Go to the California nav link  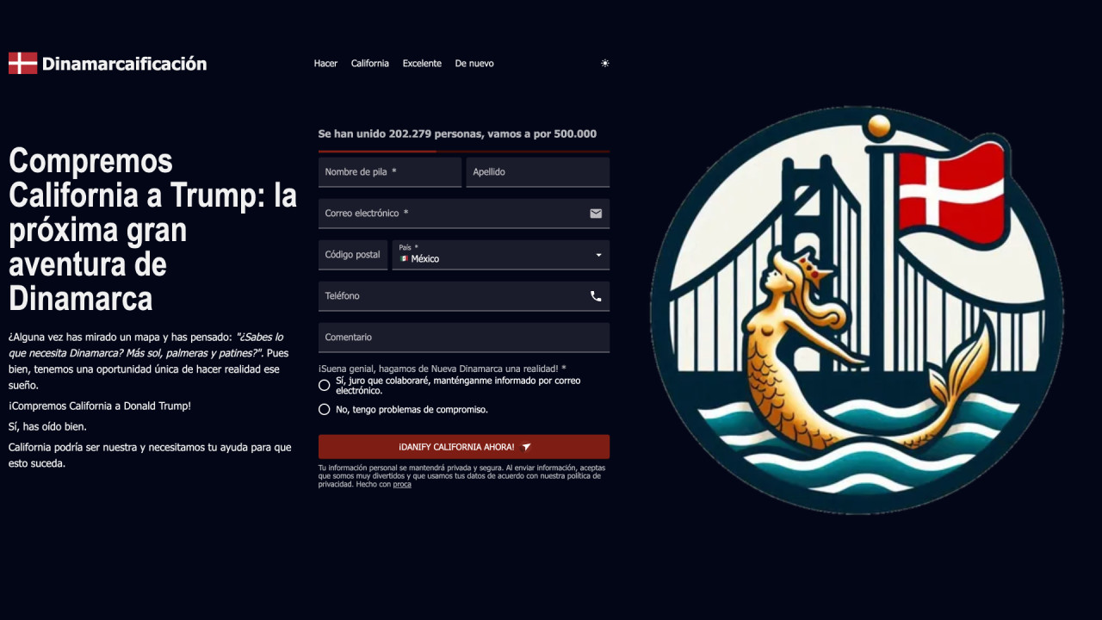pos(369,64)
